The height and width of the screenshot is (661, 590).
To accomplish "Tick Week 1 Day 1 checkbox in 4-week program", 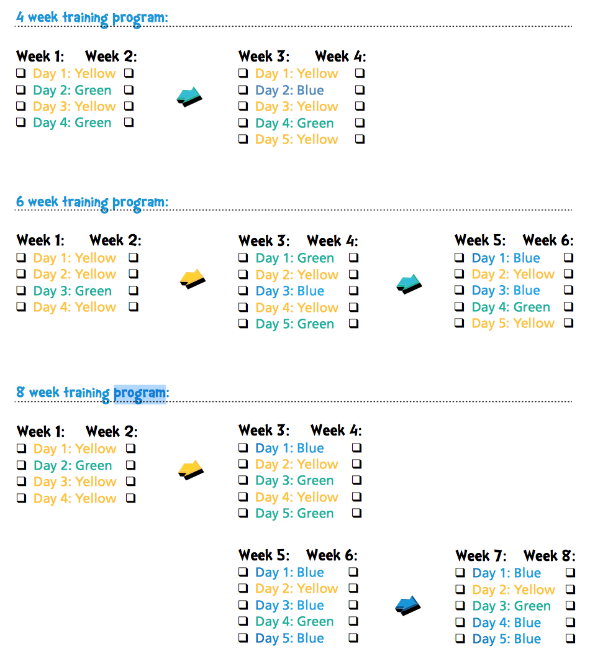I will click(21, 73).
